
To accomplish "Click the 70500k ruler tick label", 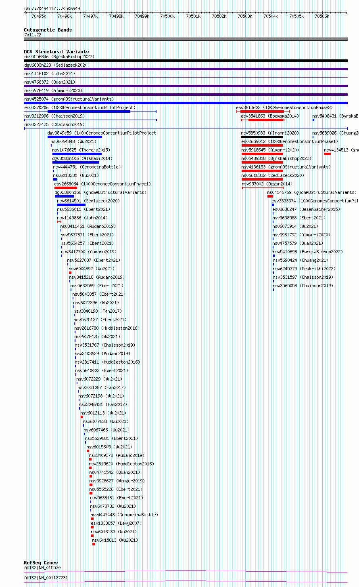I will pyautogui.click(x=167, y=16).
